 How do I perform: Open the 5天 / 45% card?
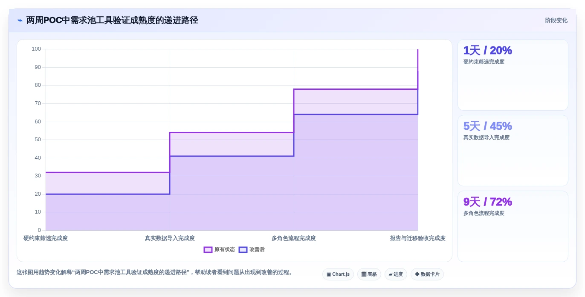513,151
